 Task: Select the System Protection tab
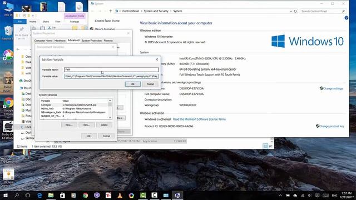pyautogui.click(x=91, y=41)
